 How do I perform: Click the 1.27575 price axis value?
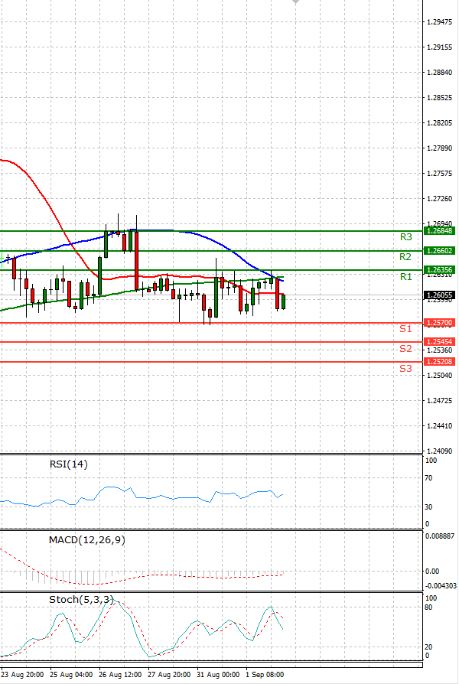coord(440,174)
